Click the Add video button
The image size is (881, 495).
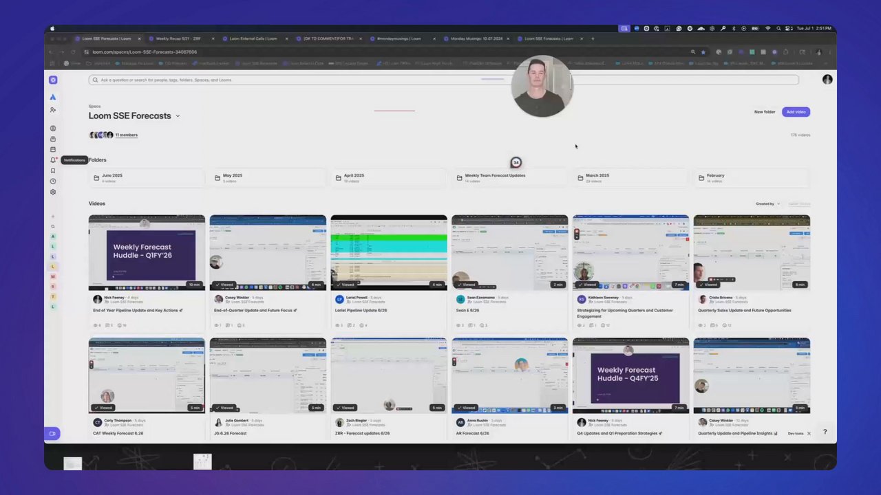[x=796, y=111]
